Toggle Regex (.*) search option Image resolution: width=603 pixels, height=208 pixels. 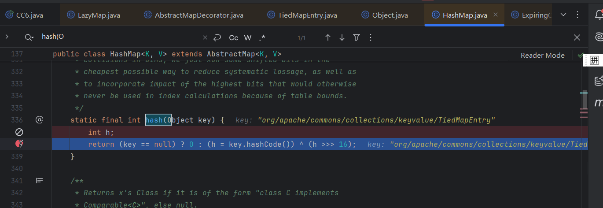point(262,37)
